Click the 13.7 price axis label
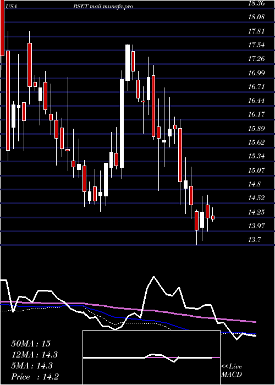Image resolution: width=275 pixels, height=385 pixels. click(x=255, y=240)
